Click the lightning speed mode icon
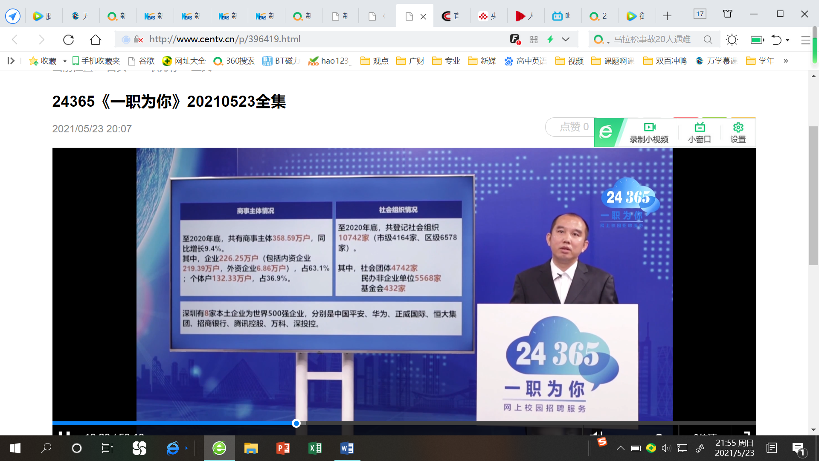 pos(550,39)
